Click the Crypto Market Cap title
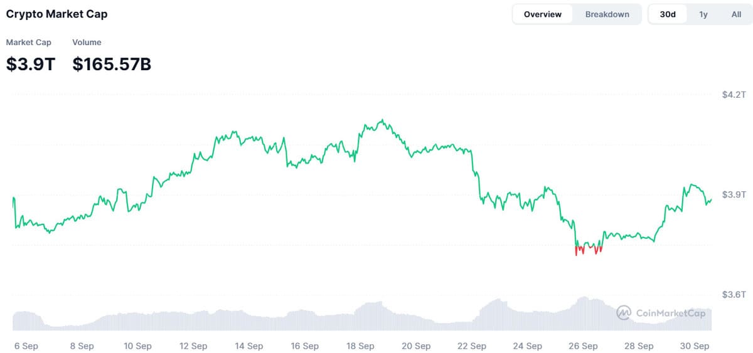Viewport: 753px width, 353px height. pyautogui.click(x=56, y=14)
